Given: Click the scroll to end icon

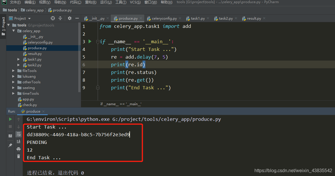Looking at the screenshot, I should click(x=19, y=142).
